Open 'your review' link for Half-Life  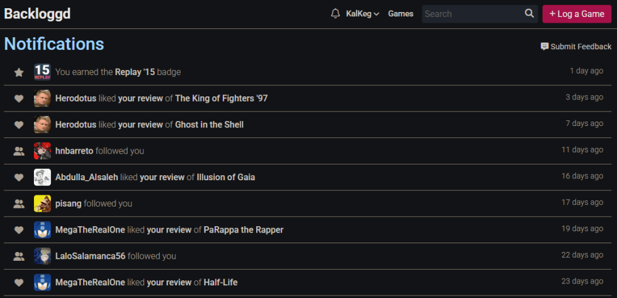169,282
